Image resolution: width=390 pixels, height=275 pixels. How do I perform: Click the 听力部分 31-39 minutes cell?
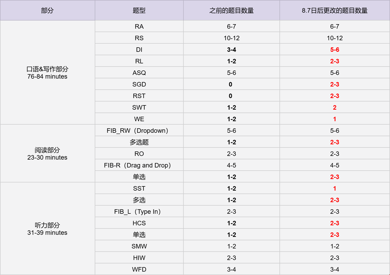point(47,229)
